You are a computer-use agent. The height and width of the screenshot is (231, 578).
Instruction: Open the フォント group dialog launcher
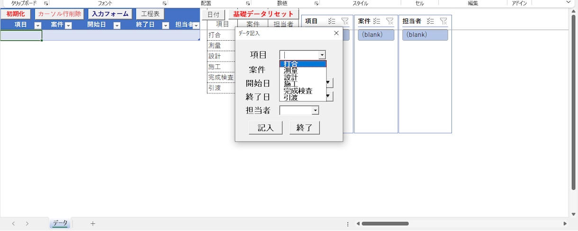coord(164,3)
